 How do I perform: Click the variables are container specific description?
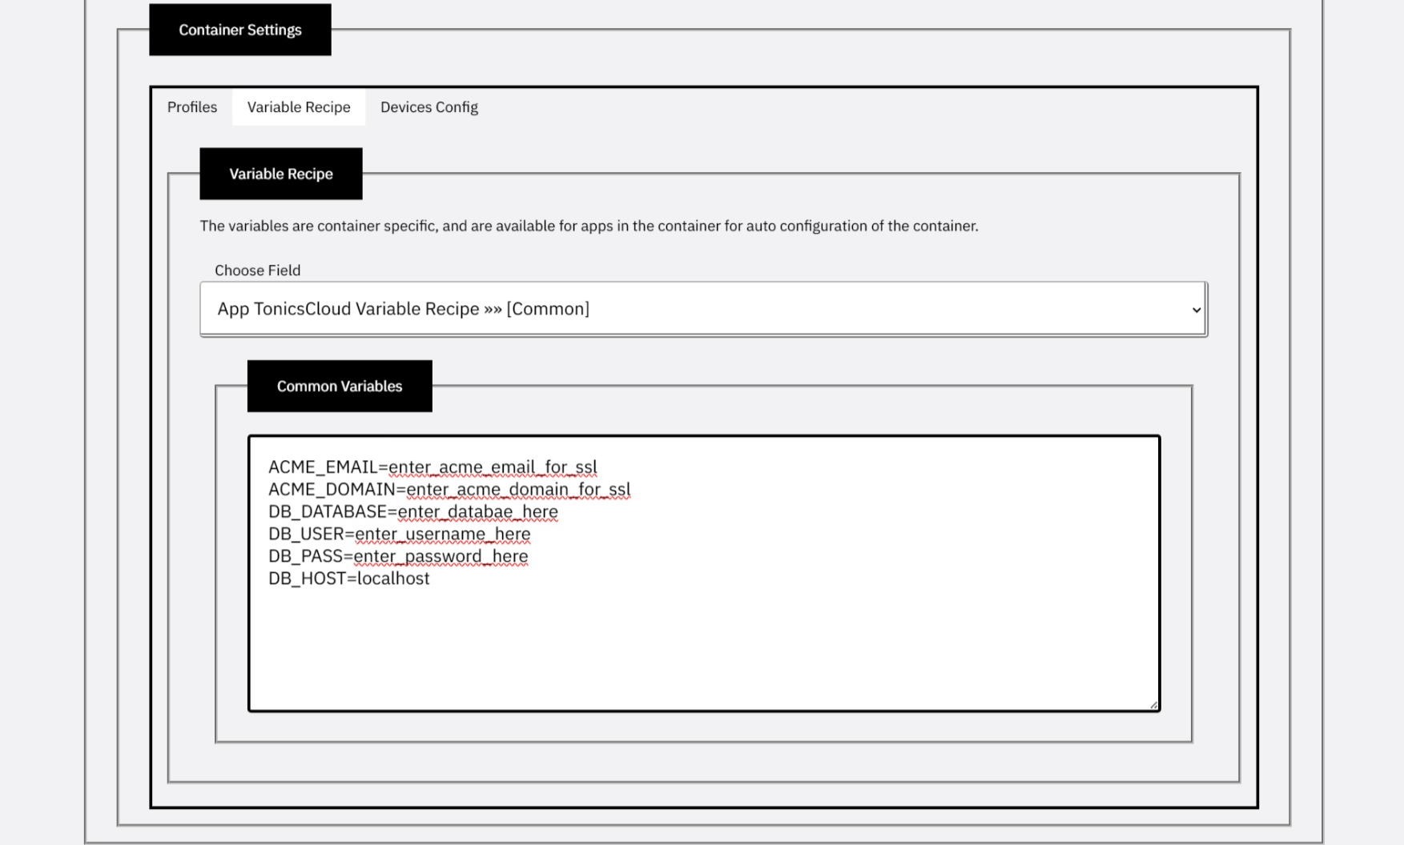[589, 226]
